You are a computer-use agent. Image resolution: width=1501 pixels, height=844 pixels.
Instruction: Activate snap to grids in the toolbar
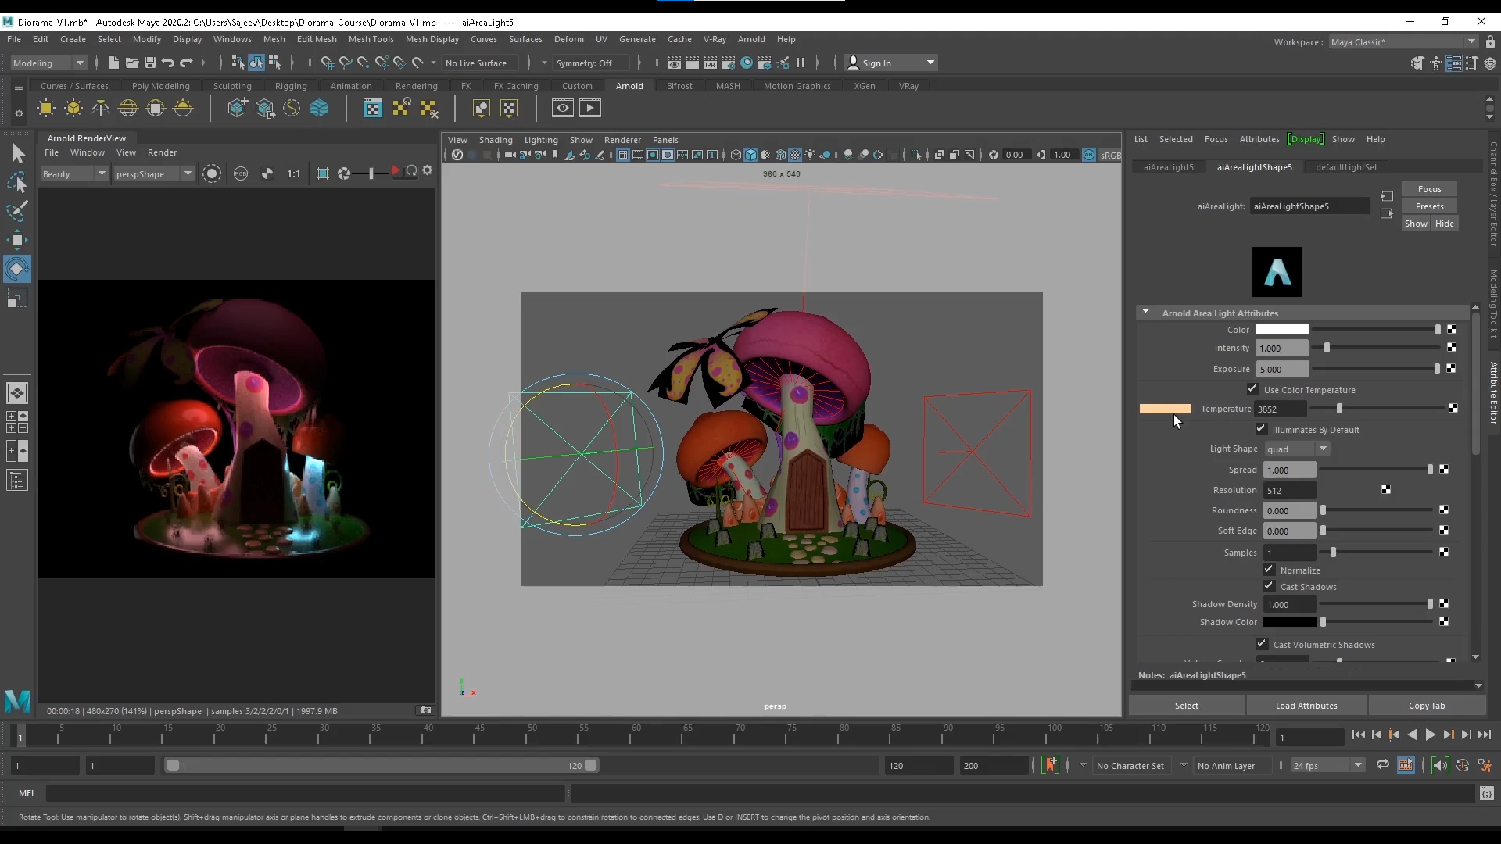(x=328, y=63)
